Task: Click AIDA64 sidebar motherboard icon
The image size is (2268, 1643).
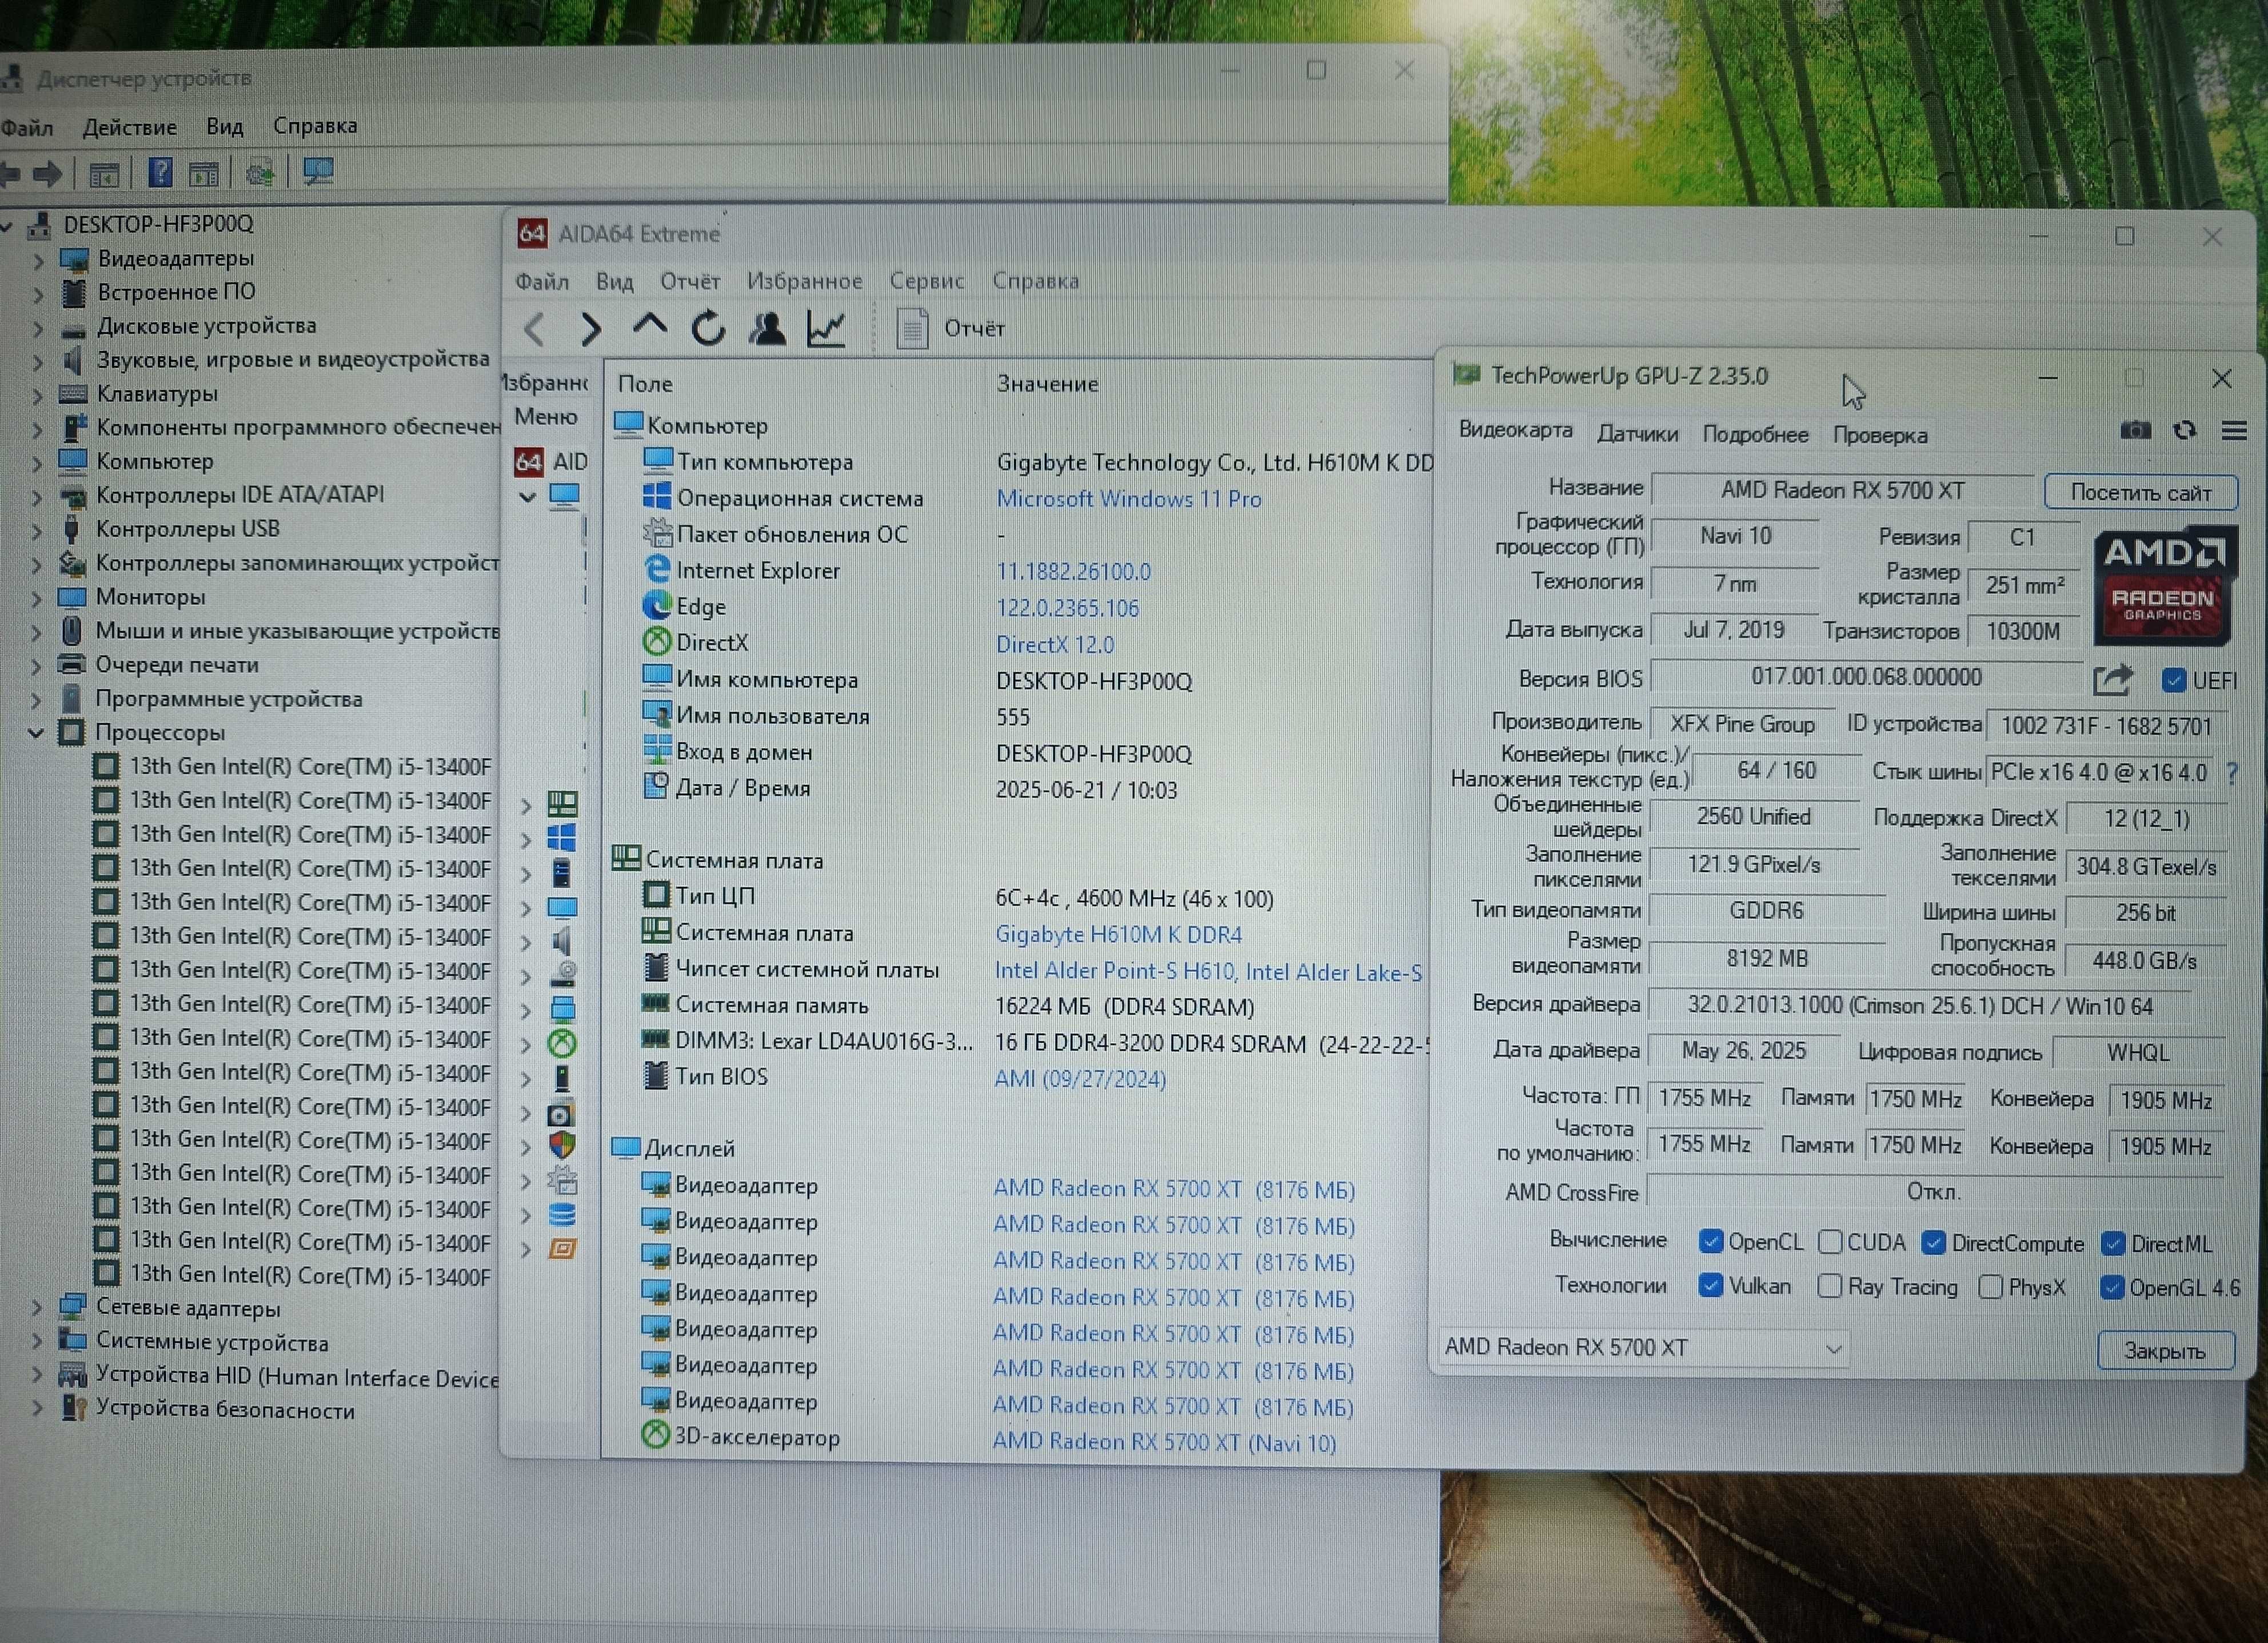Action: (x=562, y=803)
